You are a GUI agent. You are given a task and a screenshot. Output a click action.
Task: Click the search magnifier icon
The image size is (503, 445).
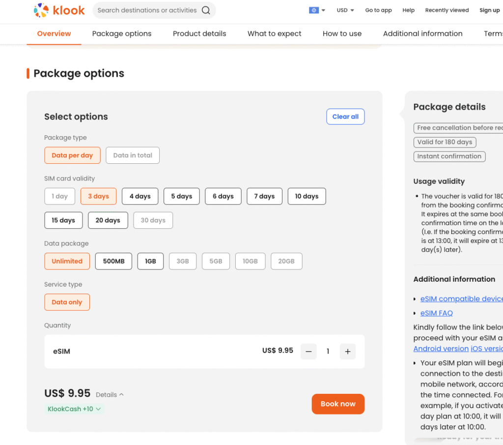(206, 10)
